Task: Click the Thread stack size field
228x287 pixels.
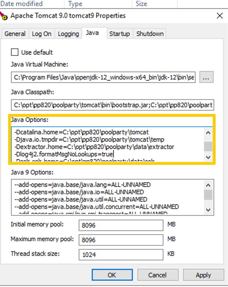Action: [121, 254]
